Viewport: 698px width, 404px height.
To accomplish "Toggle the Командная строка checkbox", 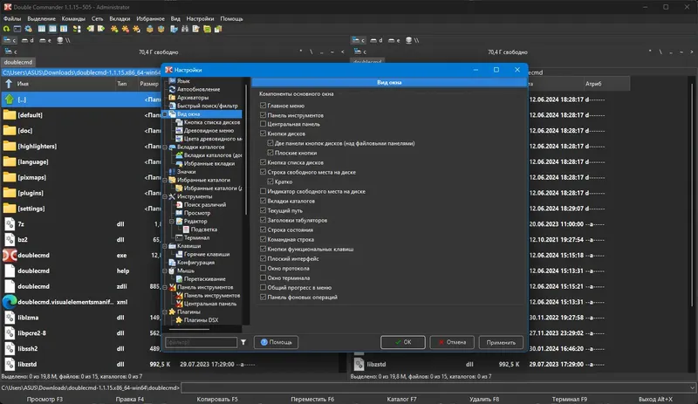I will [x=263, y=239].
